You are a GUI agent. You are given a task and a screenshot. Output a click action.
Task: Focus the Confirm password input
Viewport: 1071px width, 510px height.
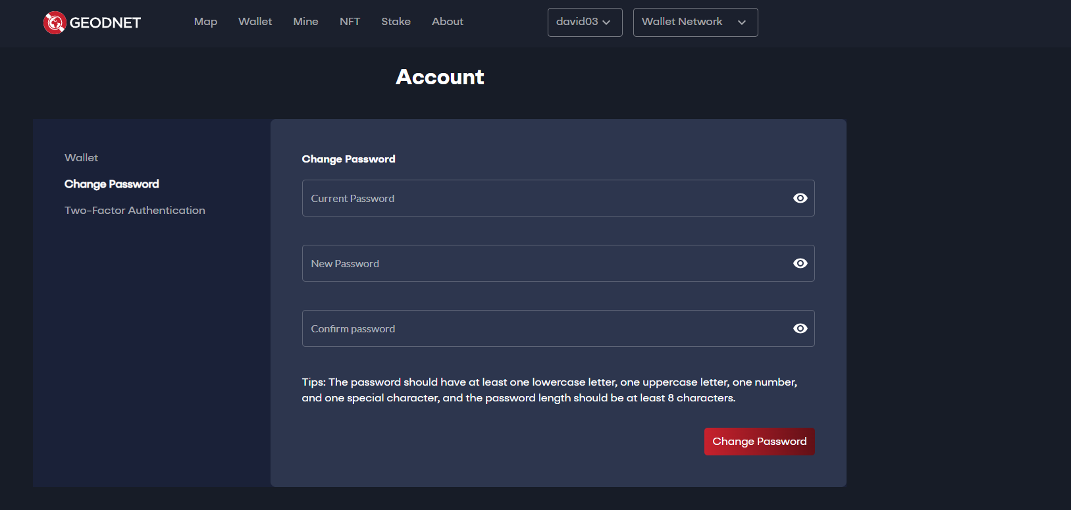coord(540,328)
